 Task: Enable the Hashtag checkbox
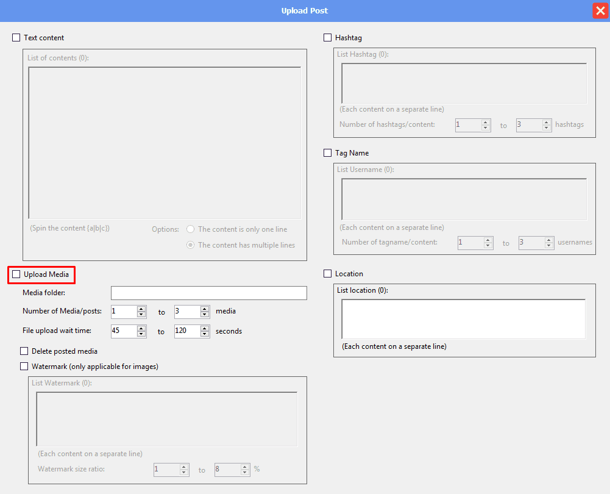click(x=328, y=38)
